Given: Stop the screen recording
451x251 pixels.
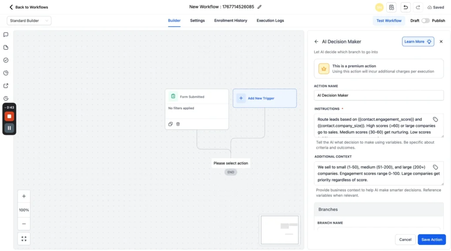Looking at the screenshot, I should [x=9, y=116].
